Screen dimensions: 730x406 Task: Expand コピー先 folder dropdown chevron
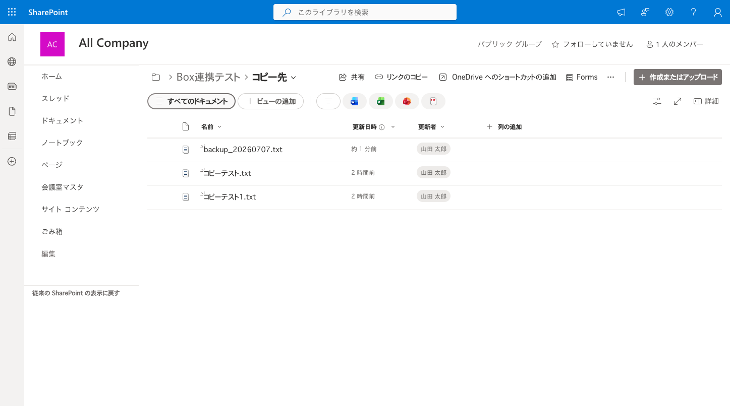coord(293,78)
